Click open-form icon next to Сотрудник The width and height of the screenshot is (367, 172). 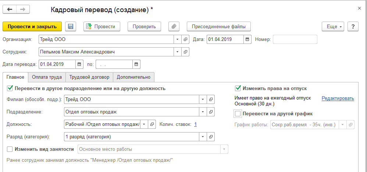(186, 52)
